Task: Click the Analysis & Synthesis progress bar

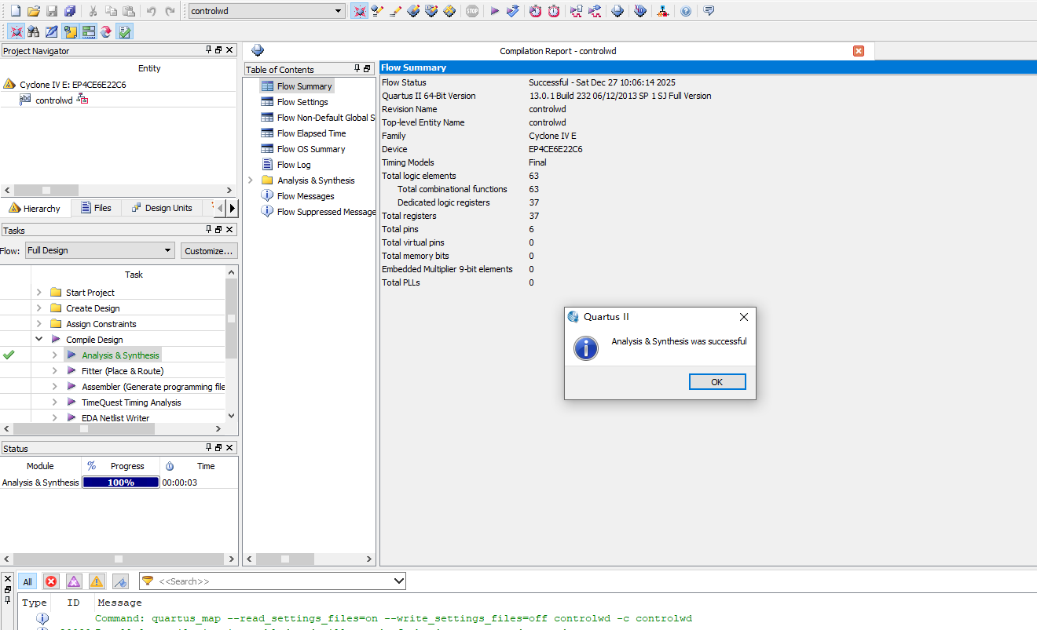Action: pos(121,483)
